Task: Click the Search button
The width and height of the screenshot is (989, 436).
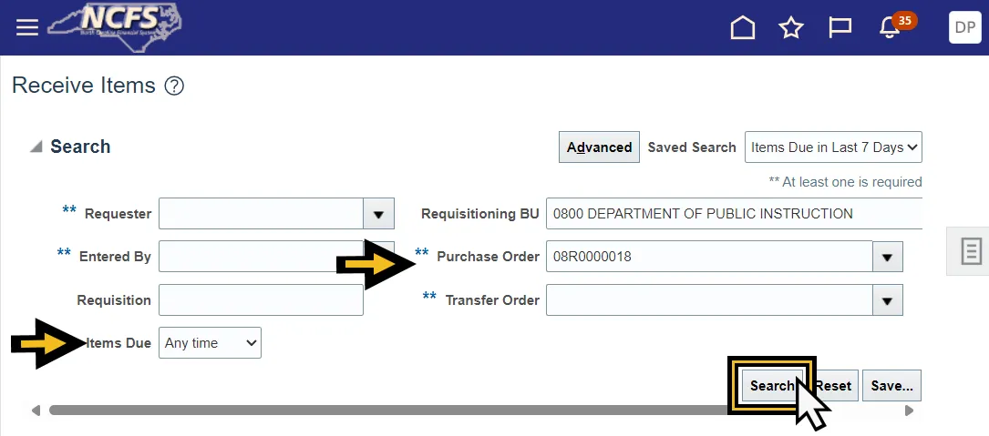Action: point(771,386)
